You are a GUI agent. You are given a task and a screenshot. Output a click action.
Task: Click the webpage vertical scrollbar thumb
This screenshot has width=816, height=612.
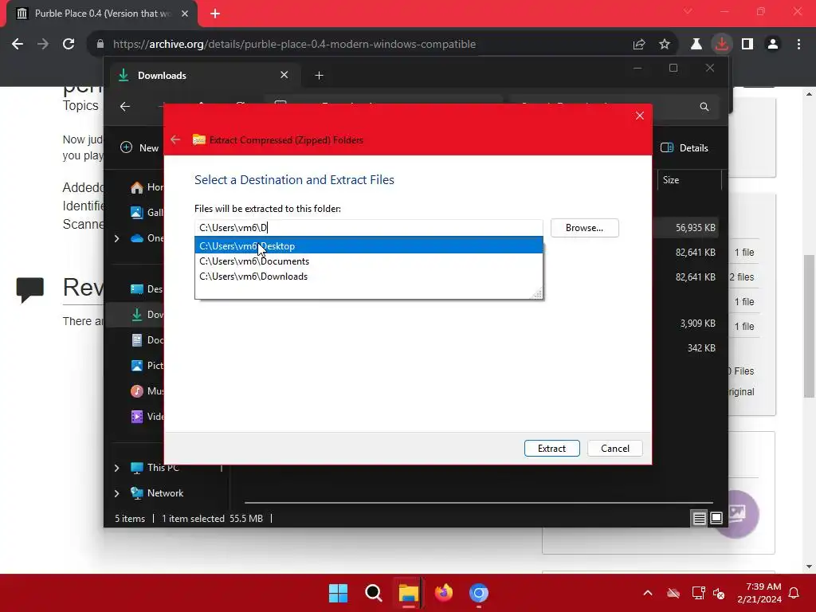click(x=809, y=326)
